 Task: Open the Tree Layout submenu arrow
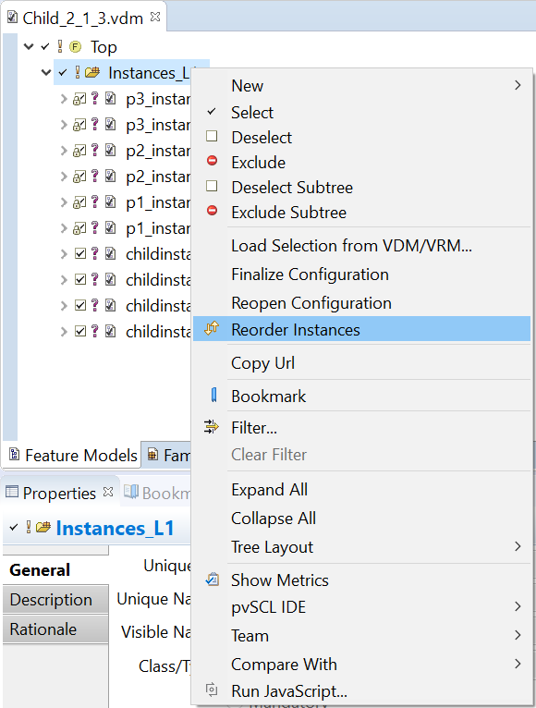tap(518, 546)
